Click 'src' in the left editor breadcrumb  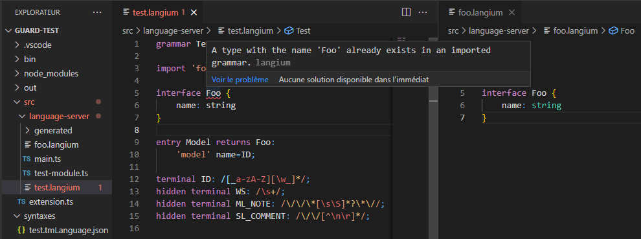(x=128, y=30)
